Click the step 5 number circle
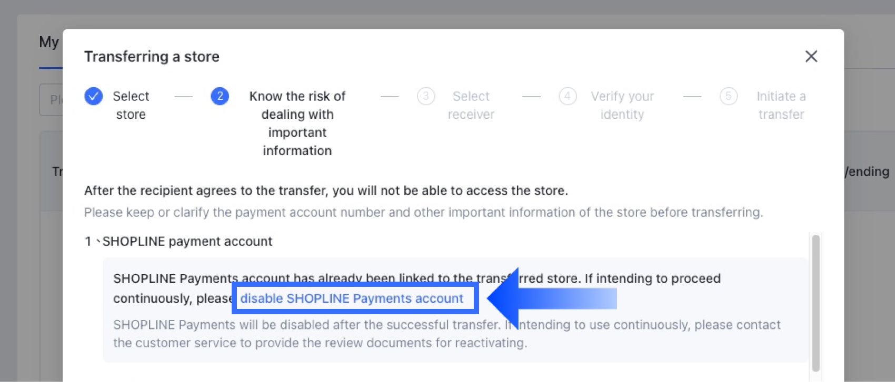The width and height of the screenshot is (895, 382). pos(729,96)
